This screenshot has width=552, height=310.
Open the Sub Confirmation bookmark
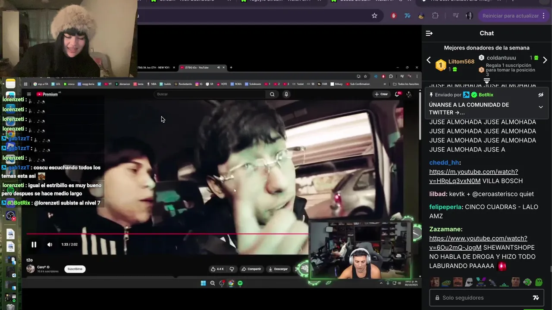pos(357,84)
